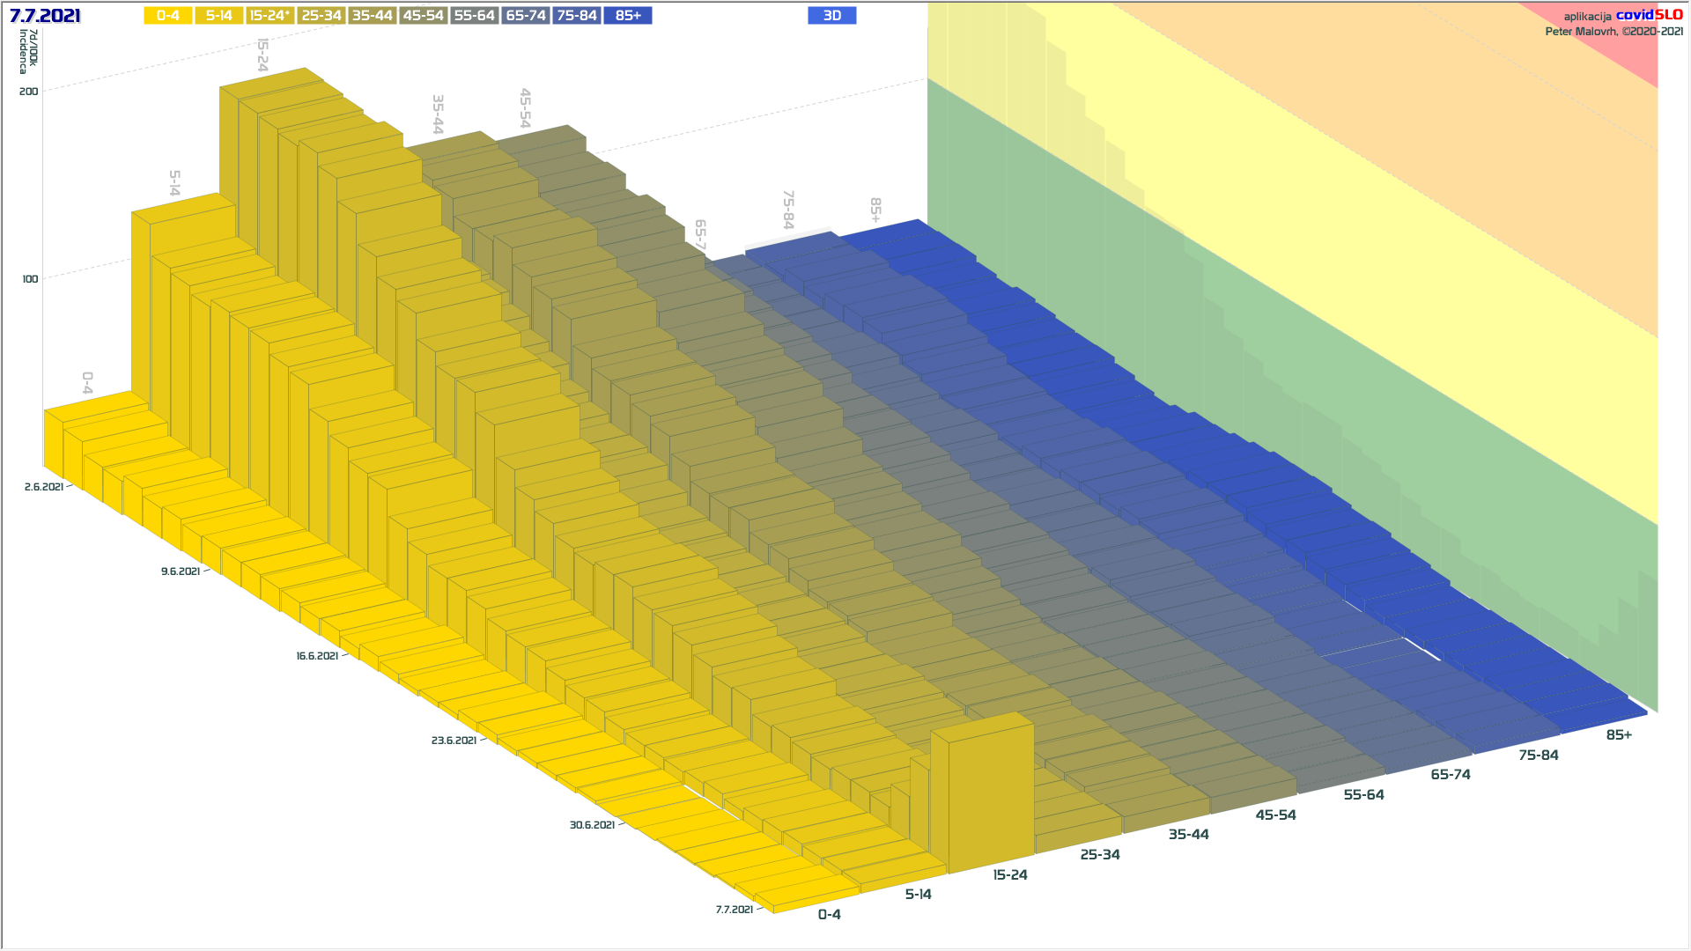The width and height of the screenshot is (1691, 951).
Task: Click the bottom 85+ axis label
Action: (x=1619, y=735)
